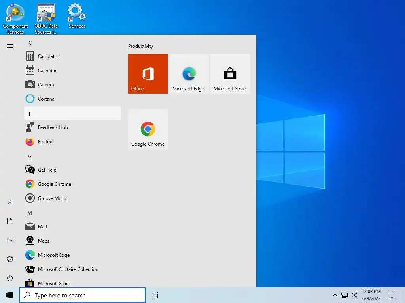Open Feedback Hub
Image resolution: width=405 pixels, height=303 pixels.
[72, 127]
